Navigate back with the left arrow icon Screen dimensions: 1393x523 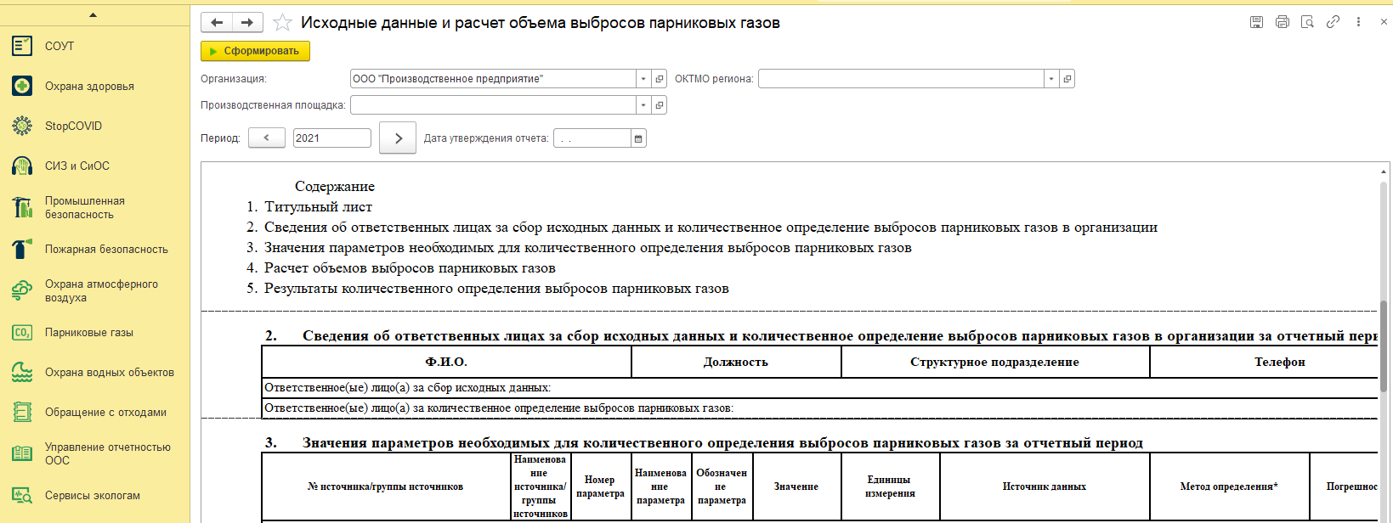(x=217, y=23)
